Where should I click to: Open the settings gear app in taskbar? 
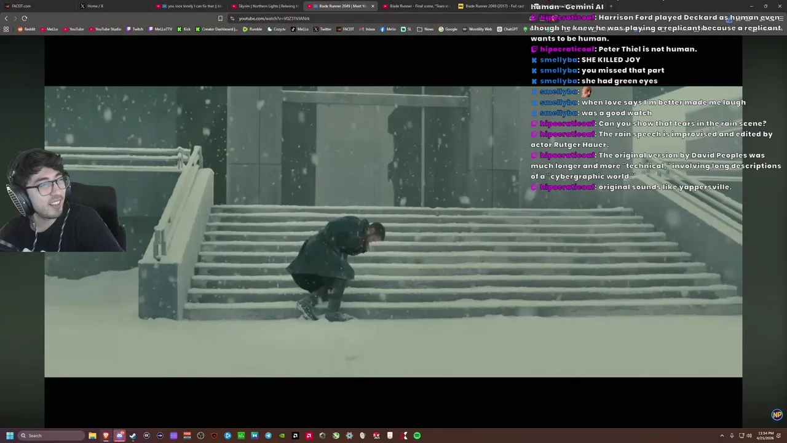349,436
